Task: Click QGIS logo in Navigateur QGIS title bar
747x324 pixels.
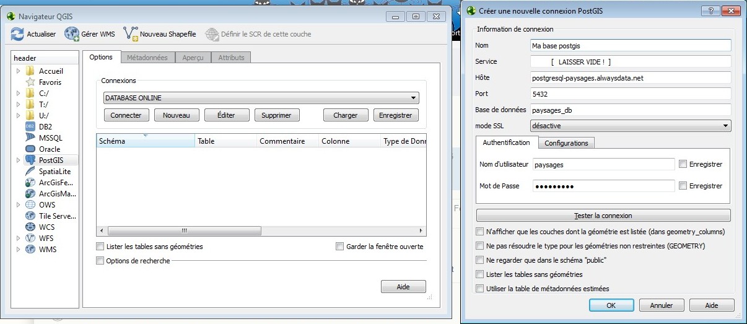Action: (11, 15)
